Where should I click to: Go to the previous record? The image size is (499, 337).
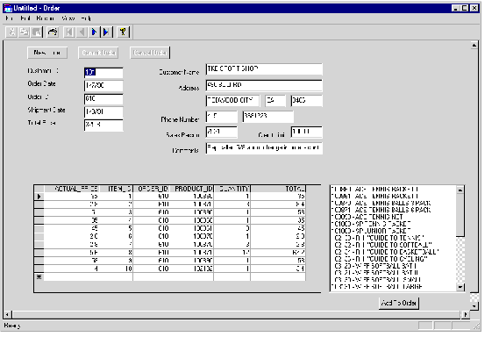tap(82, 32)
